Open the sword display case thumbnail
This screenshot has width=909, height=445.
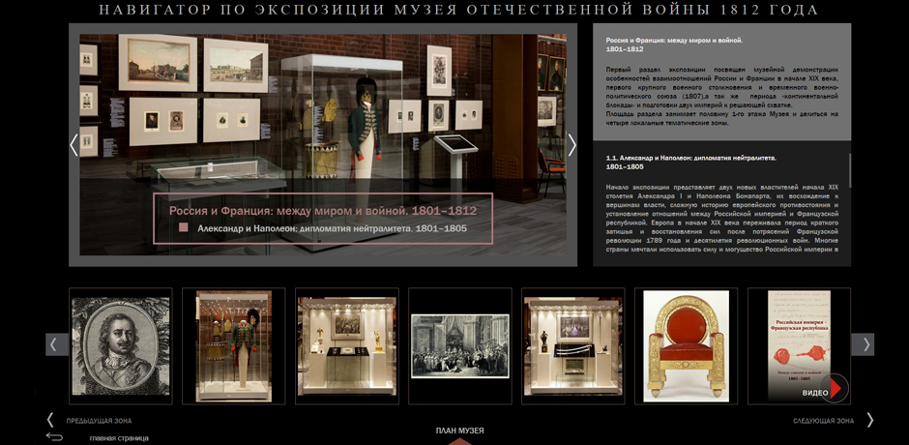pyautogui.click(x=572, y=345)
